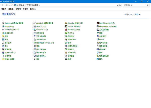The height and width of the screenshot is (108, 151).
Task: Open the 系統 system icon
Action: tap(3, 40)
